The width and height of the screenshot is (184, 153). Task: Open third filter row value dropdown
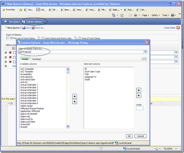[176, 62]
